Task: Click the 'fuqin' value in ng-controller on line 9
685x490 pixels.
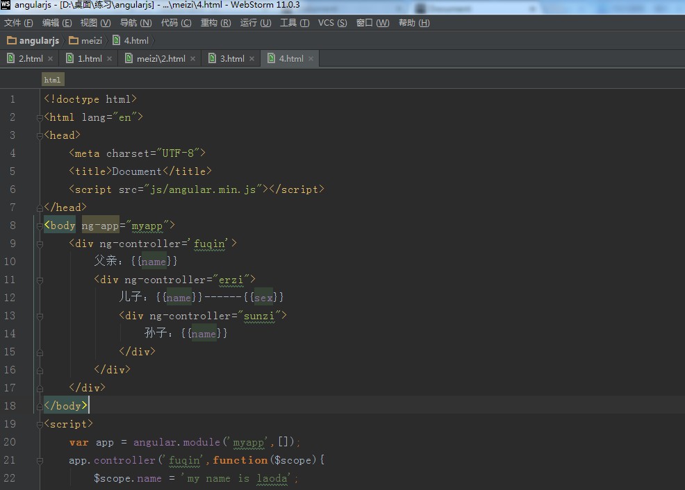Action: (x=209, y=244)
